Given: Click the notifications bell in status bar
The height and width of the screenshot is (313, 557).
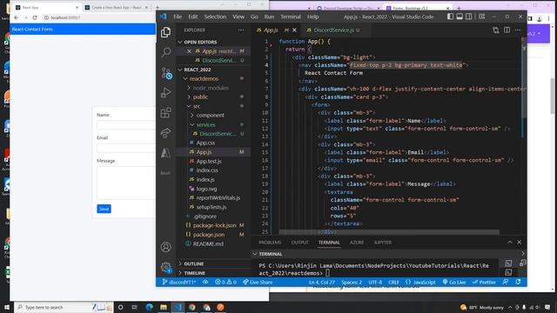Looking at the screenshot, I should pyautogui.click(x=519, y=282).
